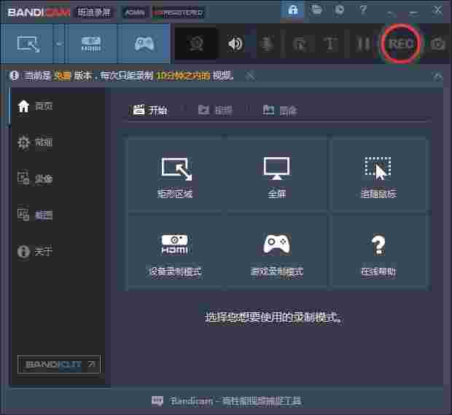
Task: Open the 首页 home sidebar item
Action: 35,106
